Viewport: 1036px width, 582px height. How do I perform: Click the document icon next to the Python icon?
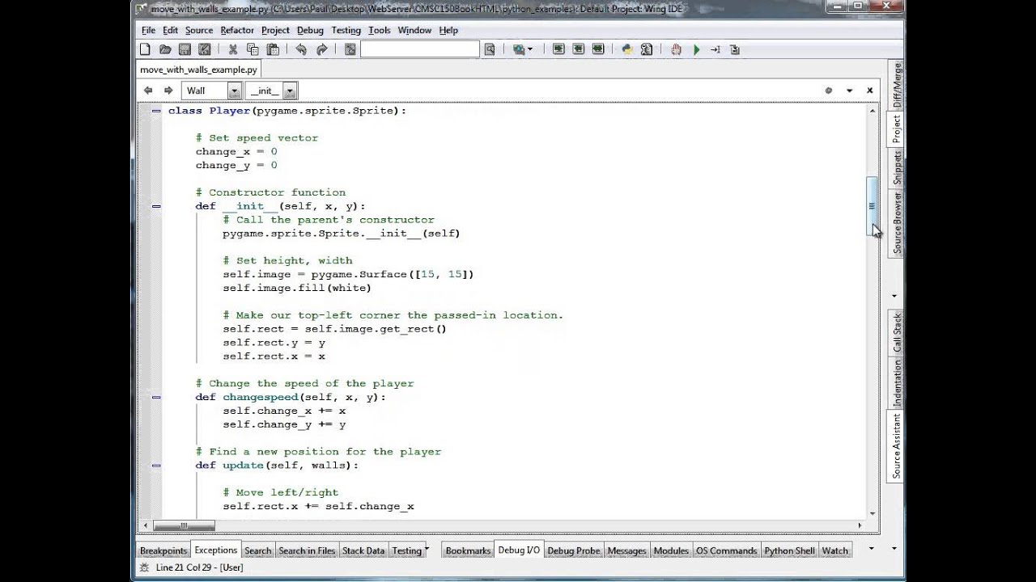(647, 49)
